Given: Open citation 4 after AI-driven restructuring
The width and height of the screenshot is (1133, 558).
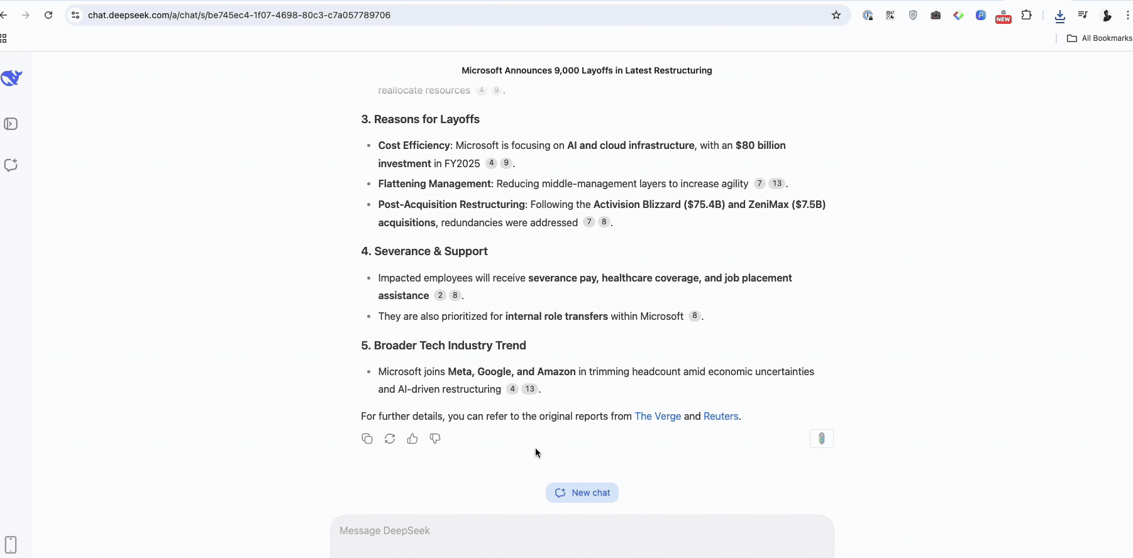Looking at the screenshot, I should click(512, 389).
